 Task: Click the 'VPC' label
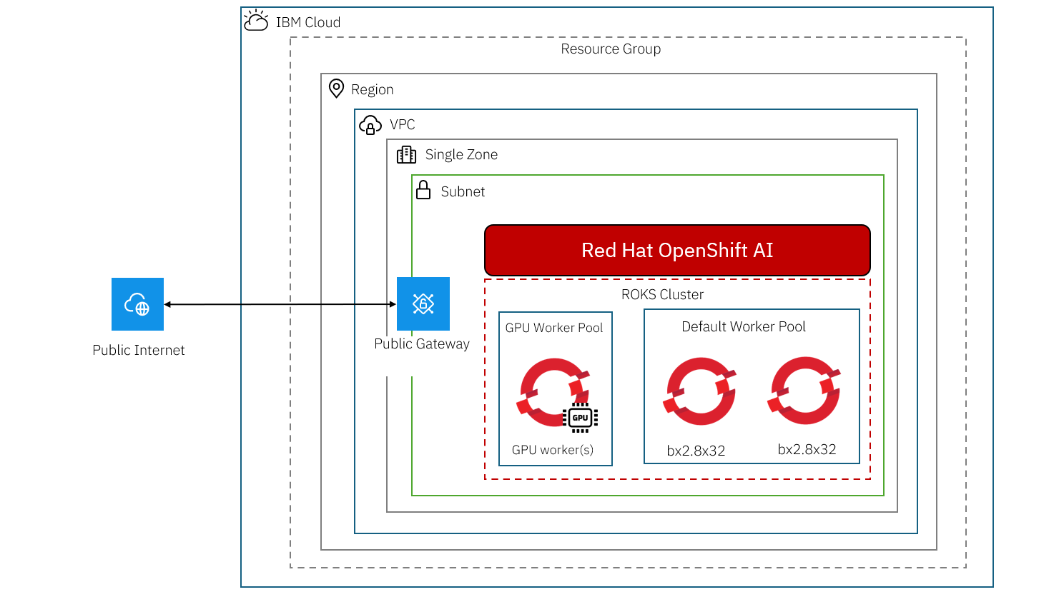(402, 124)
